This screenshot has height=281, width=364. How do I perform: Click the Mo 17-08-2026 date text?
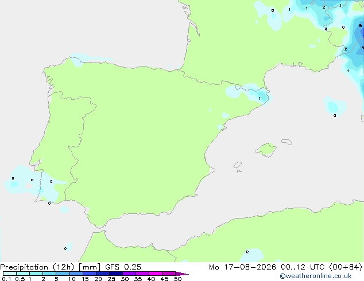coord(242,267)
